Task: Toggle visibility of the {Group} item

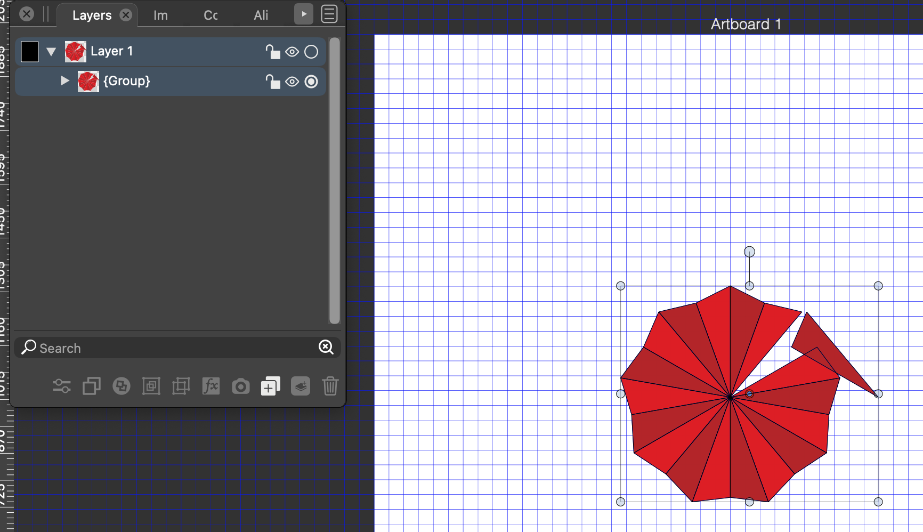Action: pyautogui.click(x=292, y=82)
